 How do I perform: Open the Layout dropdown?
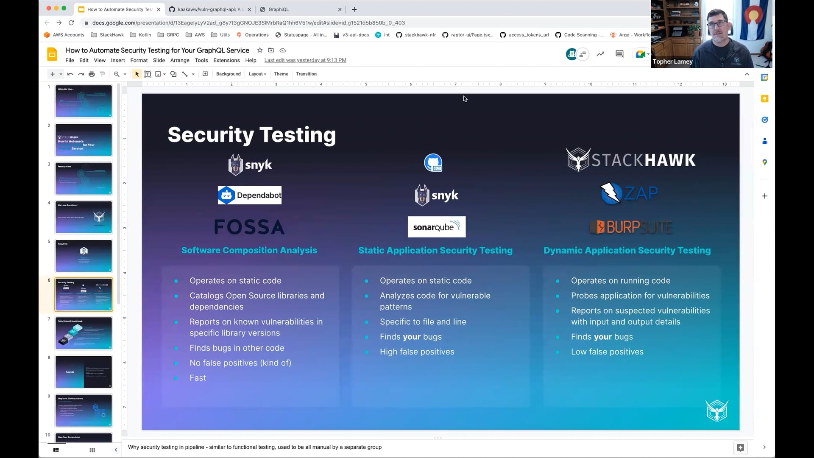click(257, 74)
